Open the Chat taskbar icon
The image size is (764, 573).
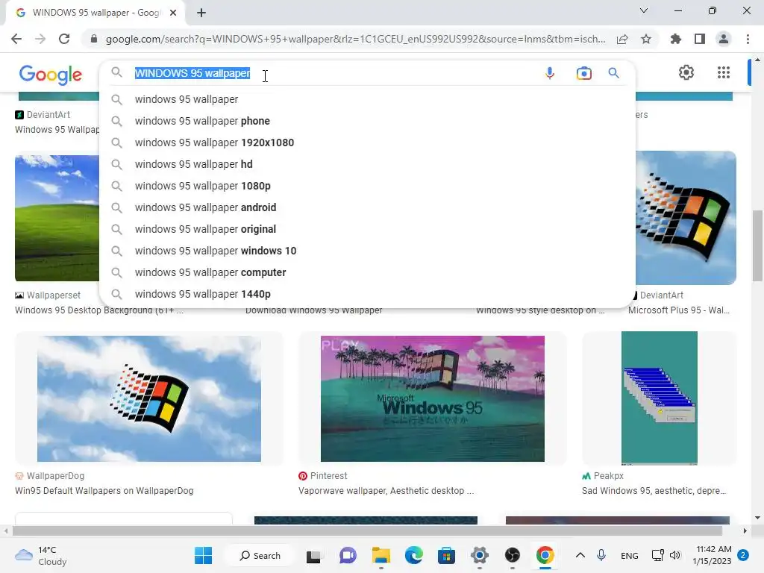tap(348, 555)
